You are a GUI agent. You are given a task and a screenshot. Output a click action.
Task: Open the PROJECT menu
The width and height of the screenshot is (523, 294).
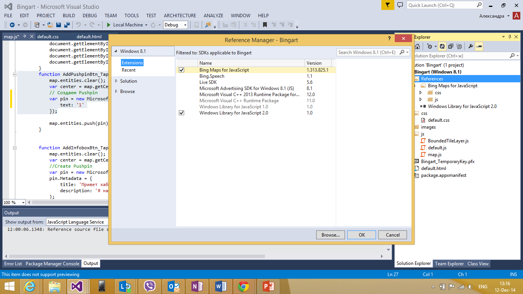(46, 16)
